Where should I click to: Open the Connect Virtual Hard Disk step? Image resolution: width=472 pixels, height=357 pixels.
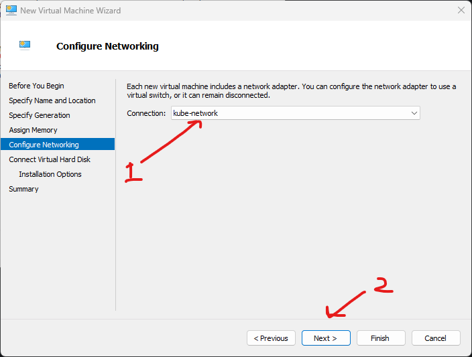[x=50, y=159]
